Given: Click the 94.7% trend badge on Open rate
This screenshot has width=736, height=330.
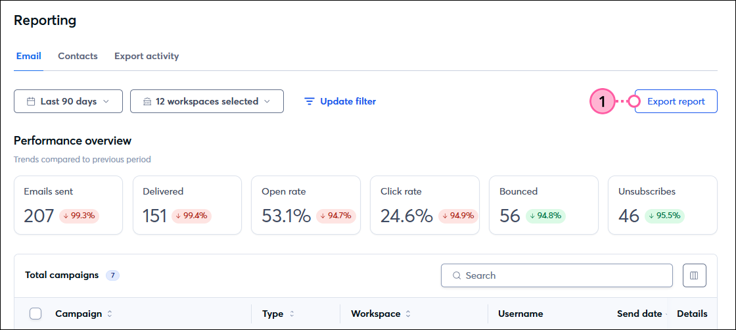Looking at the screenshot, I should tap(336, 216).
